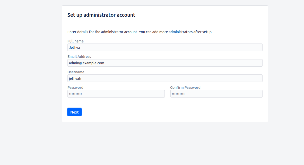Click the 'Username' label text
Screen dimensions: 304x165
[x=76, y=72]
